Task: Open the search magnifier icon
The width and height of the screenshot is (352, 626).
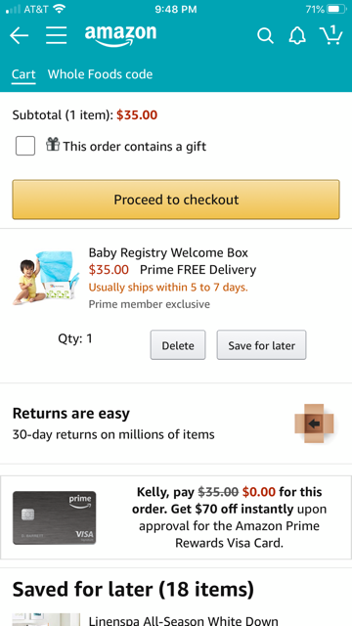Action: pos(265,36)
